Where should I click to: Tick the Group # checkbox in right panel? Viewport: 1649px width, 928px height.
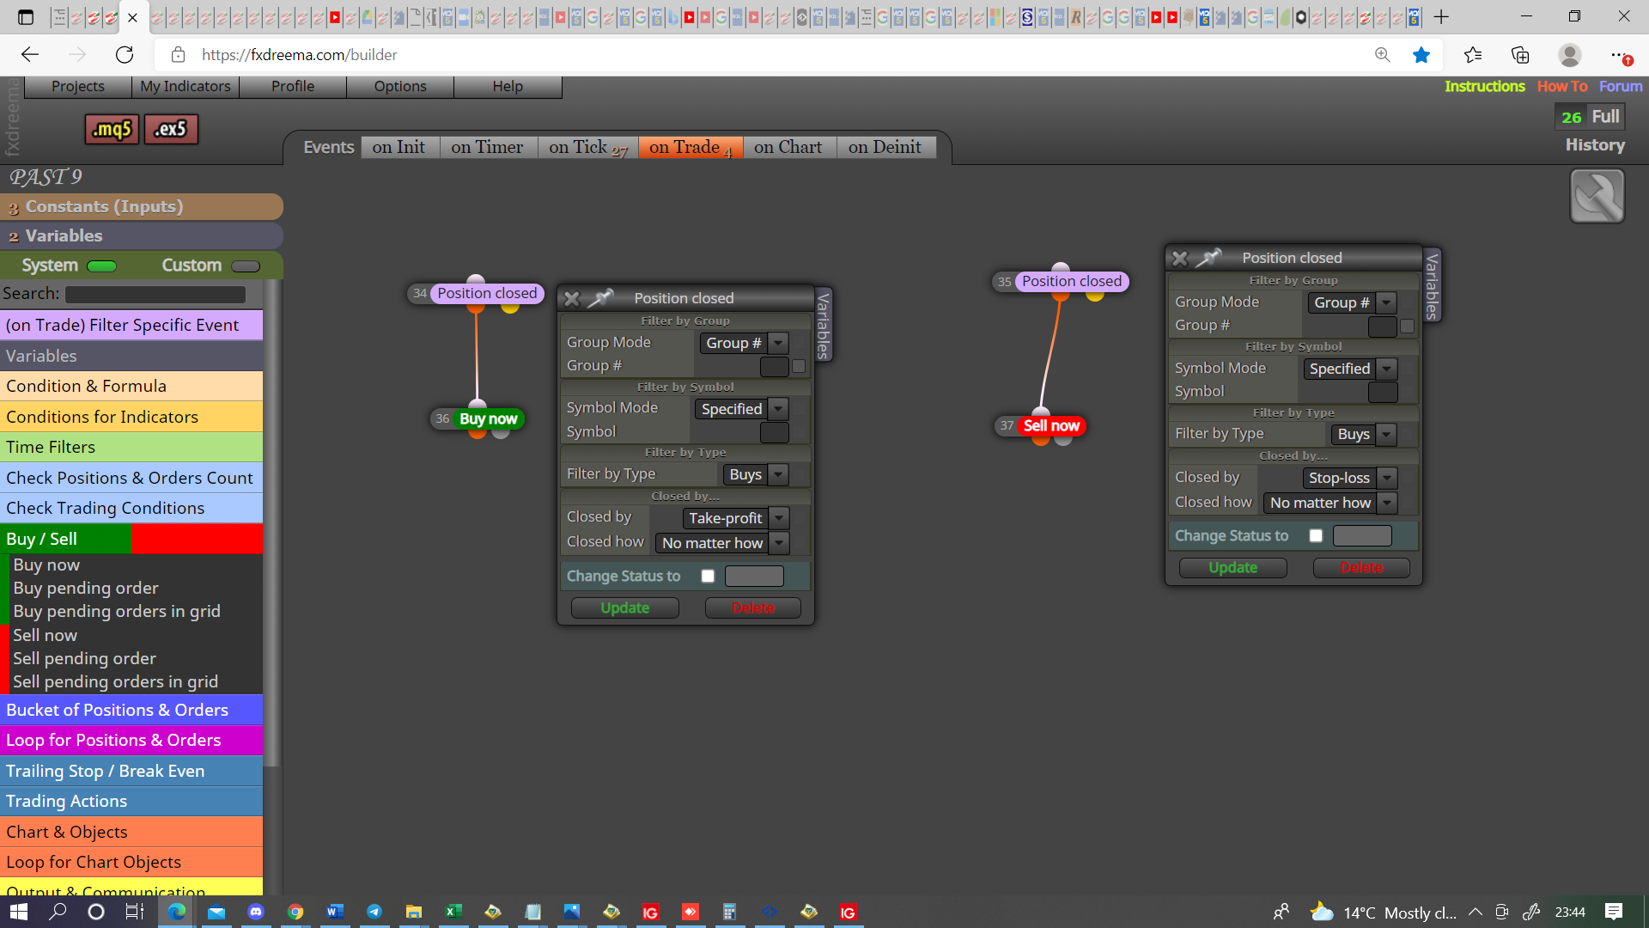[x=1407, y=326]
